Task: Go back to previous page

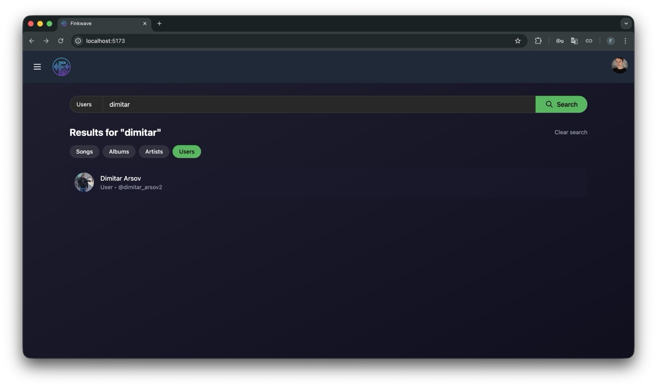Action: [x=32, y=41]
